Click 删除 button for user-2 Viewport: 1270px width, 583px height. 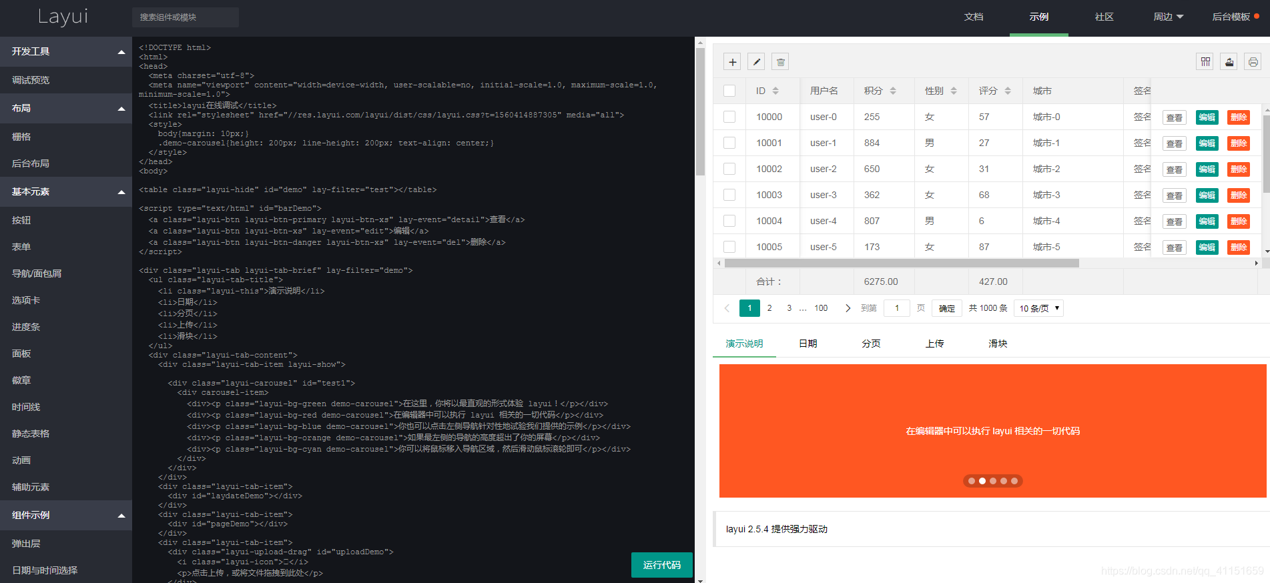[x=1239, y=169]
